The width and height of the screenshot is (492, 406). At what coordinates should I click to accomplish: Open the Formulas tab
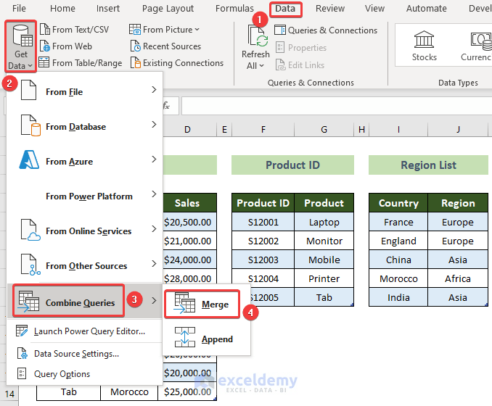click(234, 9)
